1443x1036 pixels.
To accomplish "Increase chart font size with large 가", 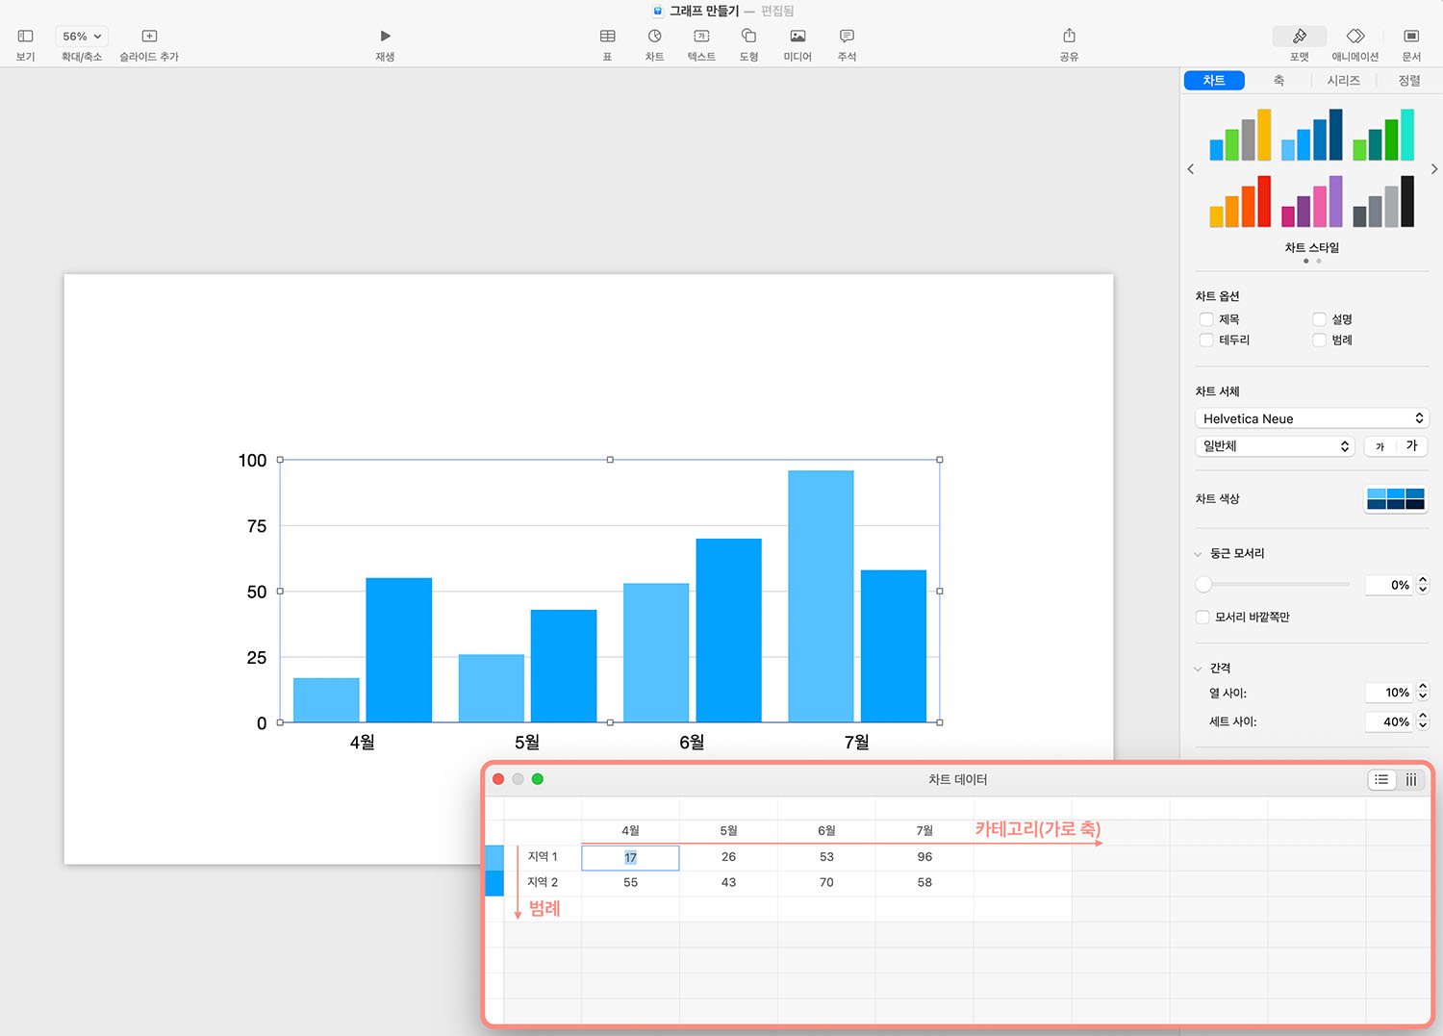I will coord(1411,446).
